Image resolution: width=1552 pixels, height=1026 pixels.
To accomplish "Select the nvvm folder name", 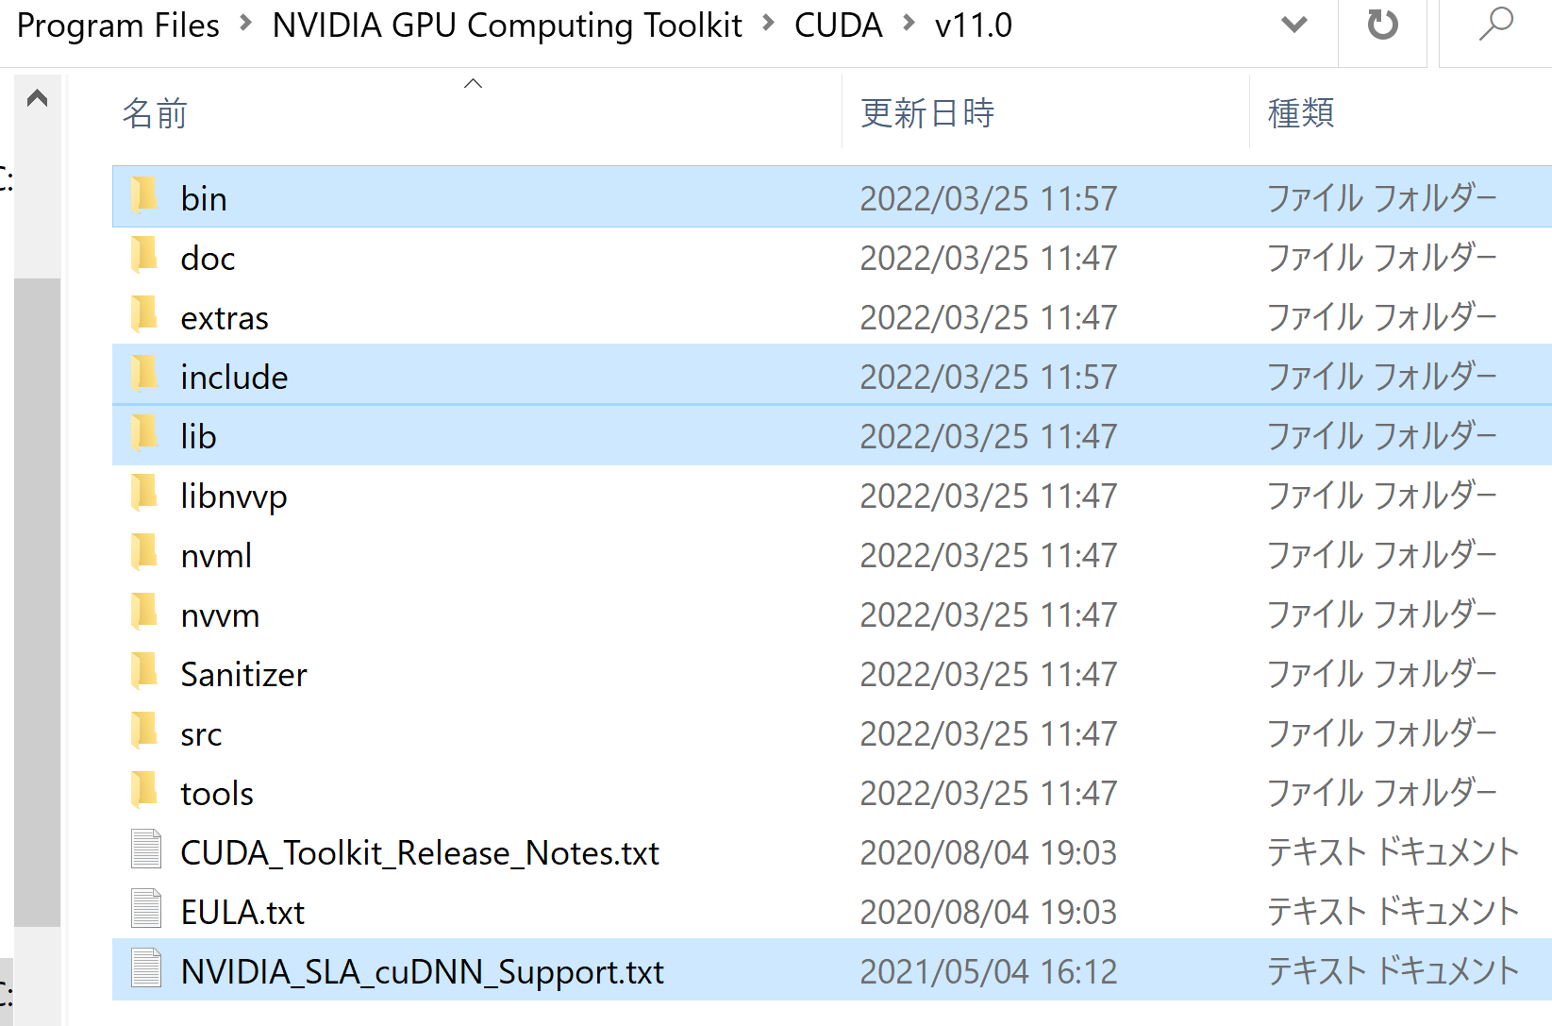I will click(220, 614).
